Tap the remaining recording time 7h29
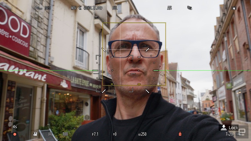251x141 pixels. (x=230, y=134)
